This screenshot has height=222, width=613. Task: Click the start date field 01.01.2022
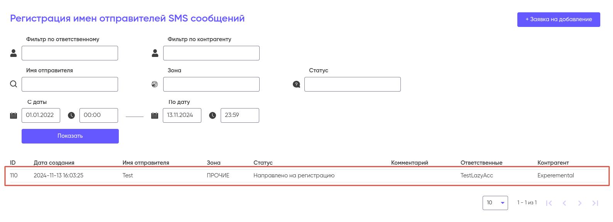[x=41, y=115]
